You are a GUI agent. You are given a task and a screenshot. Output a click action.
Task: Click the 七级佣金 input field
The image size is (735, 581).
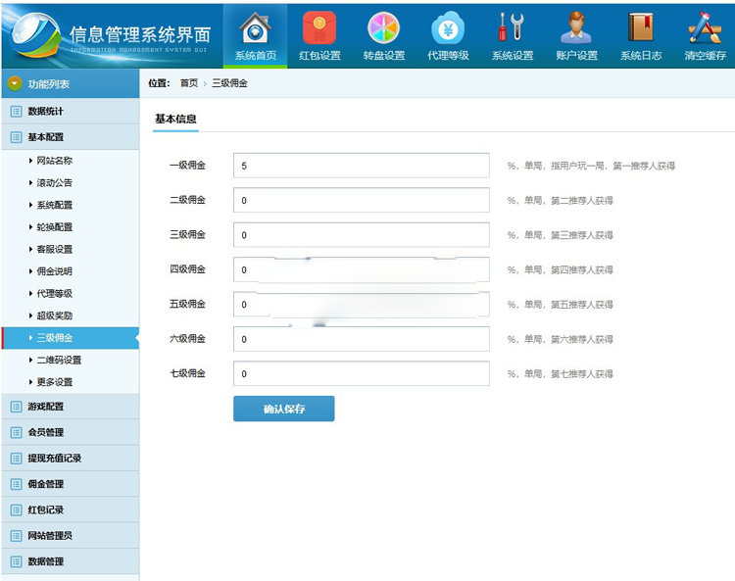coord(361,374)
